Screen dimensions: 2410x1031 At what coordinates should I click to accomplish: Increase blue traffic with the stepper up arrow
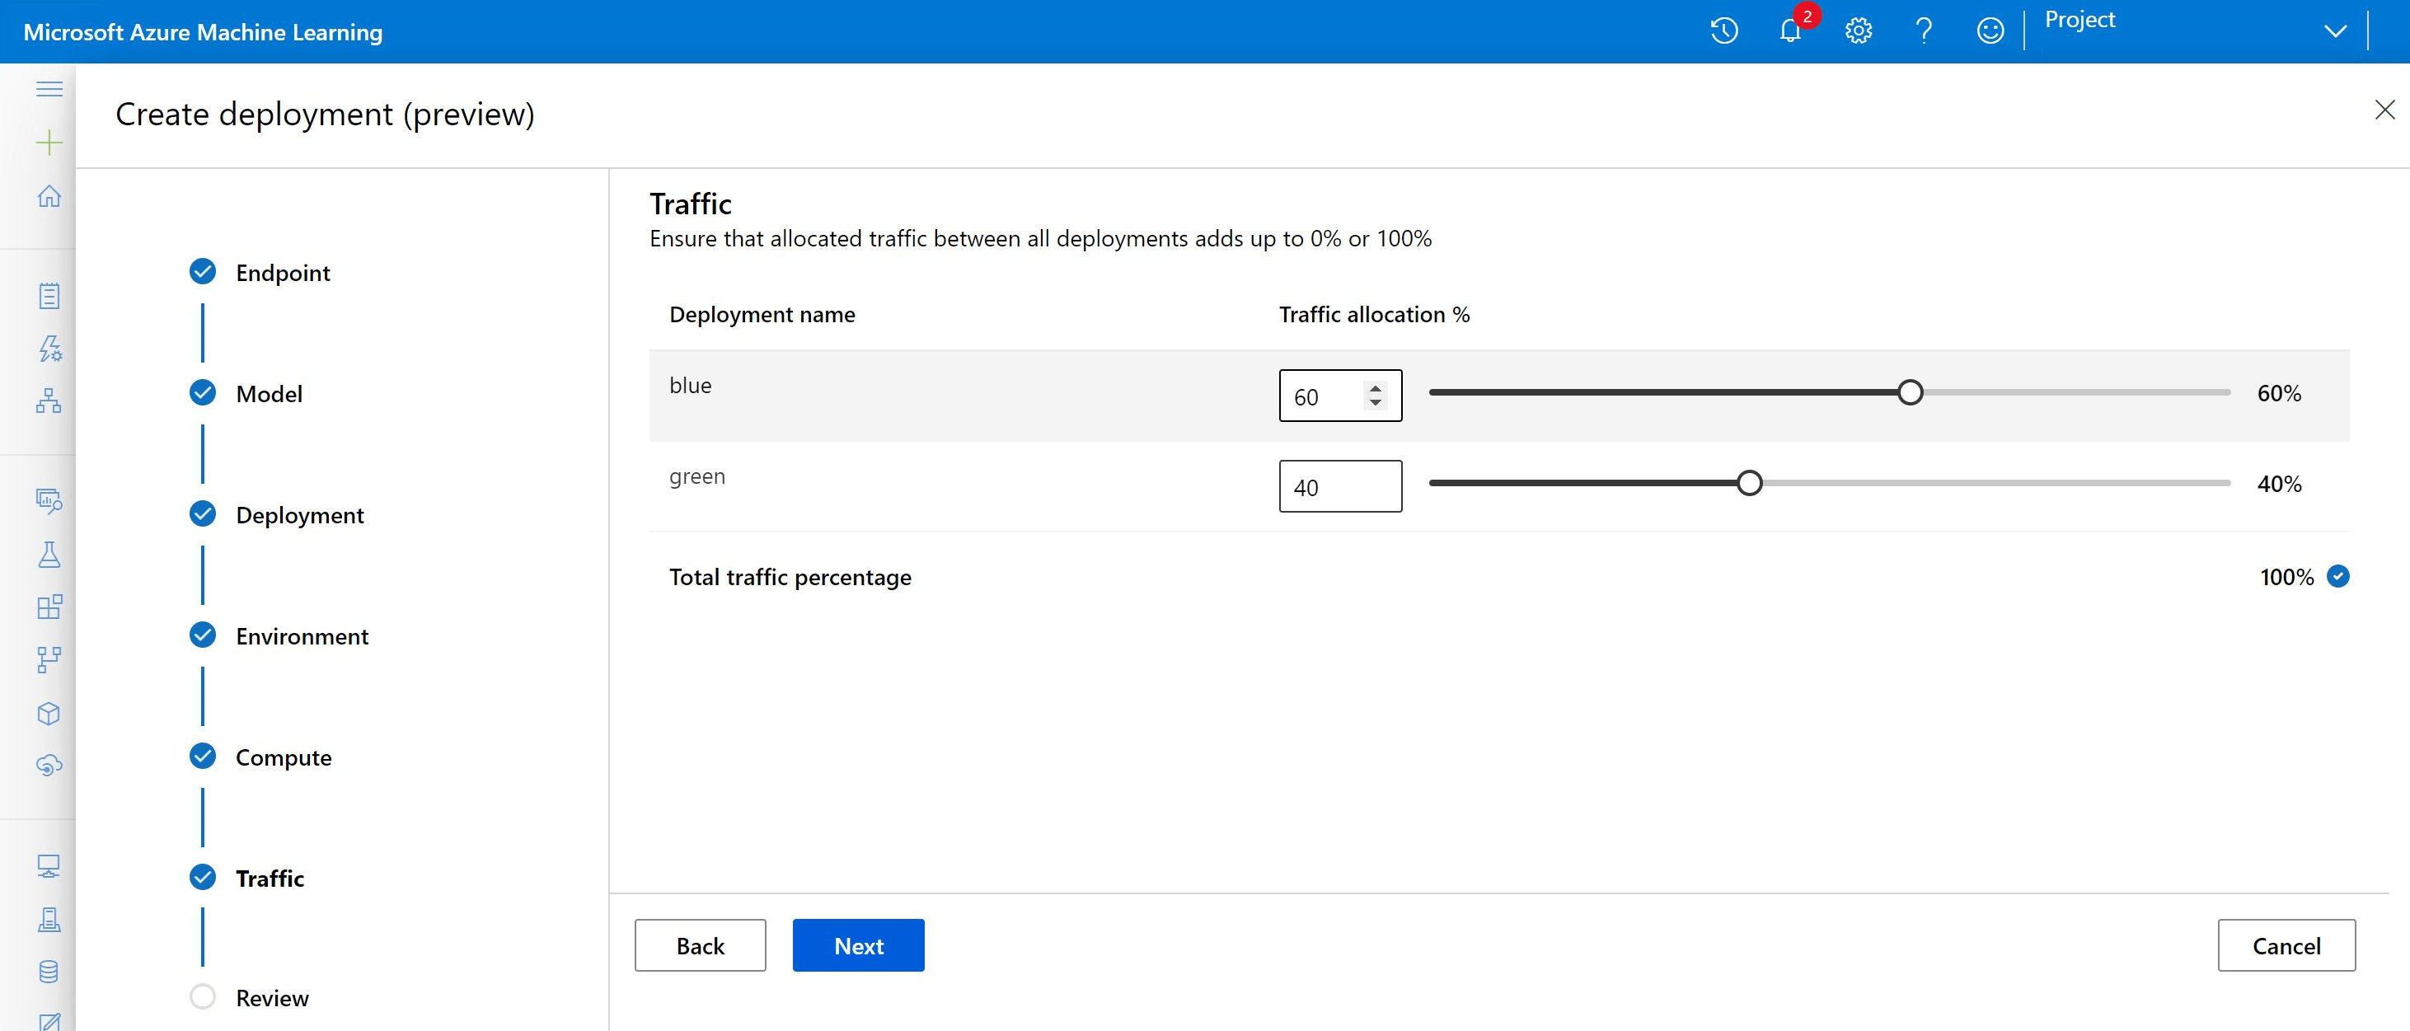[1374, 387]
